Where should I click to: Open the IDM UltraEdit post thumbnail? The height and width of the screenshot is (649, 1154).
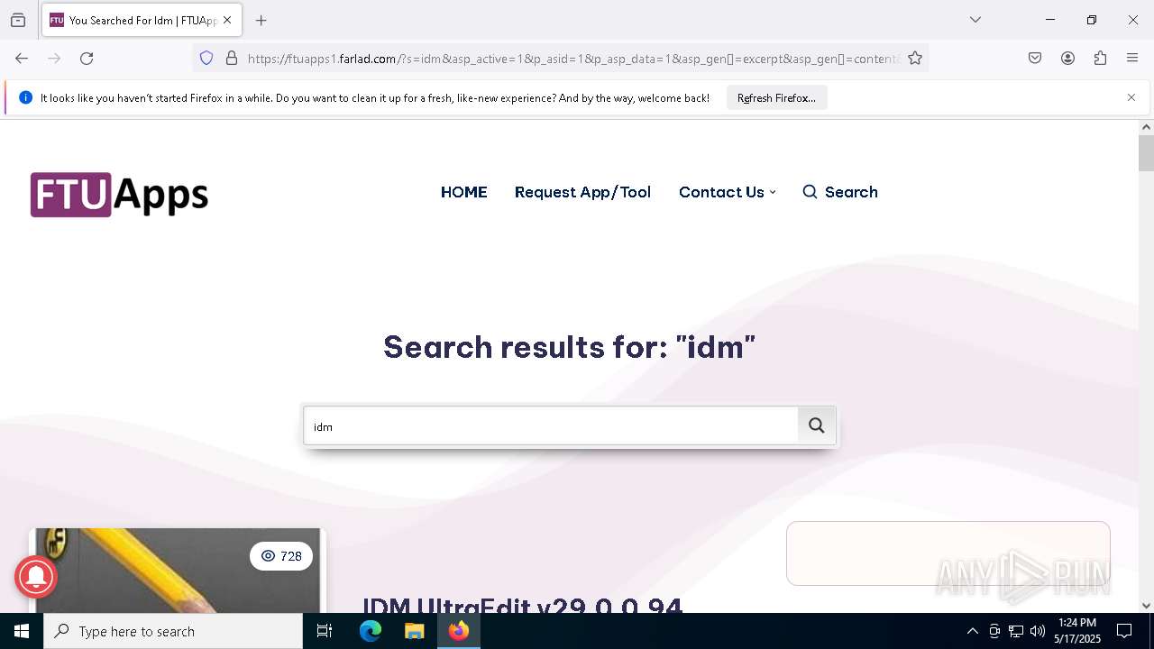click(178, 571)
